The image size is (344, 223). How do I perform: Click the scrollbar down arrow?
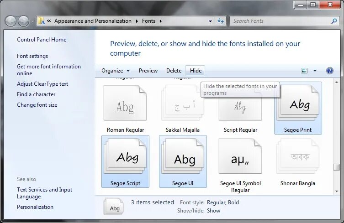point(337,192)
